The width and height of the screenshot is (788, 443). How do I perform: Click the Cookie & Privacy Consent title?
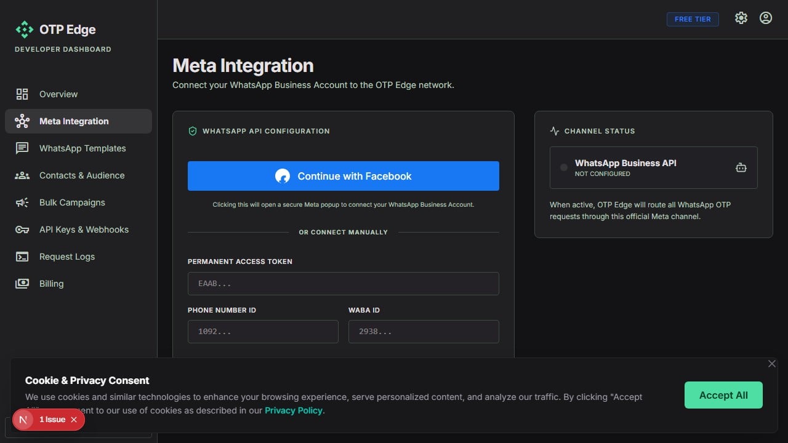tap(87, 380)
